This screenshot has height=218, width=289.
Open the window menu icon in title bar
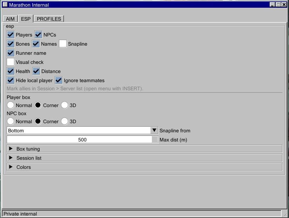pos(5,5)
